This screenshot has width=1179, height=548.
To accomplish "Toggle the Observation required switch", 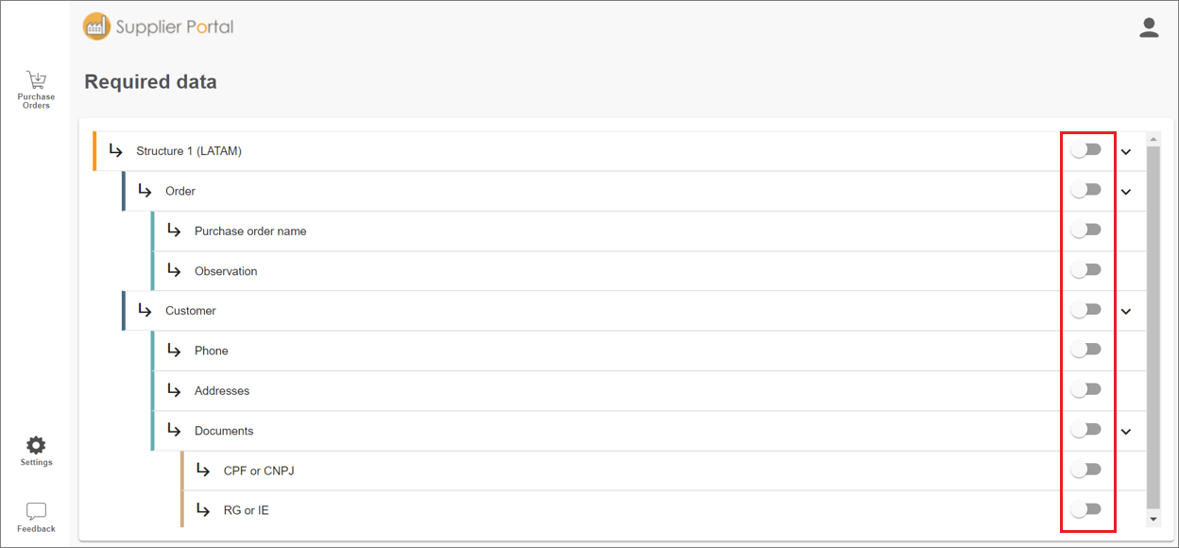I will point(1086,270).
